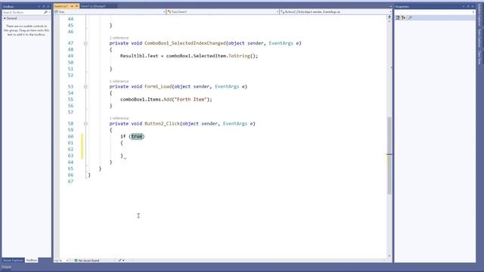Switch to the Server Explorer tab
Viewport: 484px width, 272px height.
[x=13, y=261]
